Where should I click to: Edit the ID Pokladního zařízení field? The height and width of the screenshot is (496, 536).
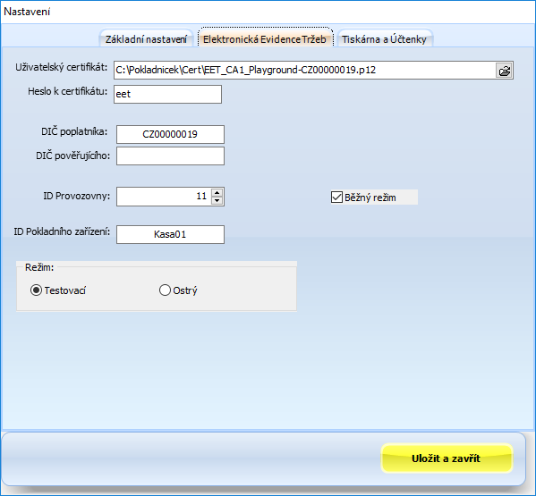tap(170, 234)
